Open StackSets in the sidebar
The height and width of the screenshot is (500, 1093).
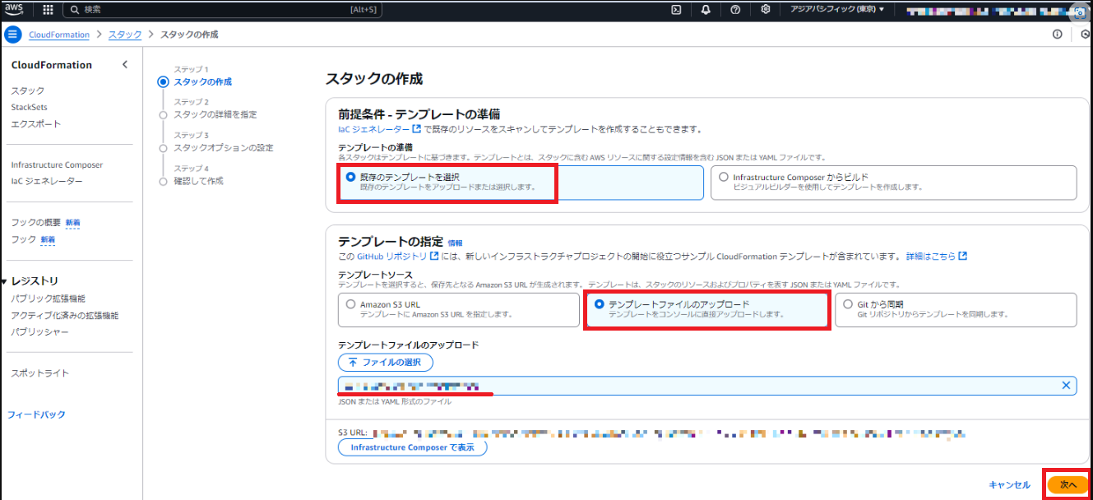[x=30, y=107]
